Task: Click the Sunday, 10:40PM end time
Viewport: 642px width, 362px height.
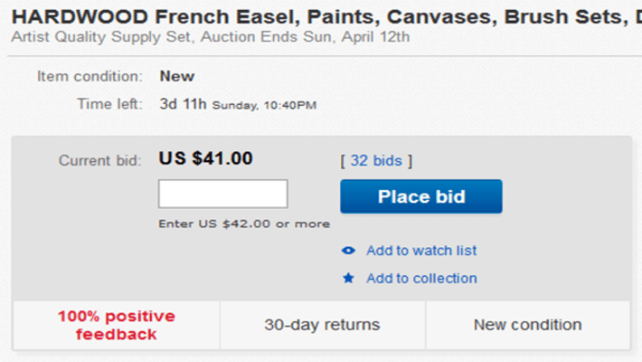Action: (x=264, y=105)
